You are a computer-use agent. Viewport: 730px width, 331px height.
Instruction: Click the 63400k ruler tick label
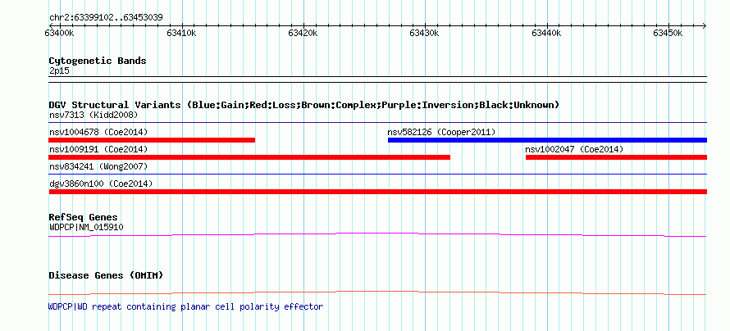[x=59, y=33]
